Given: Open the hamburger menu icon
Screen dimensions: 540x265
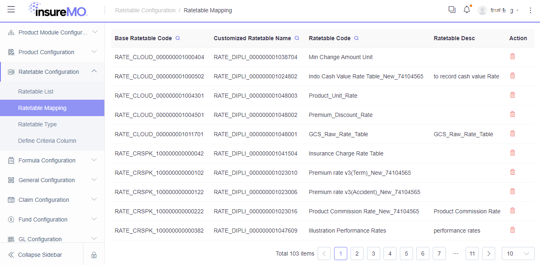Looking at the screenshot, I should (11, 9).
